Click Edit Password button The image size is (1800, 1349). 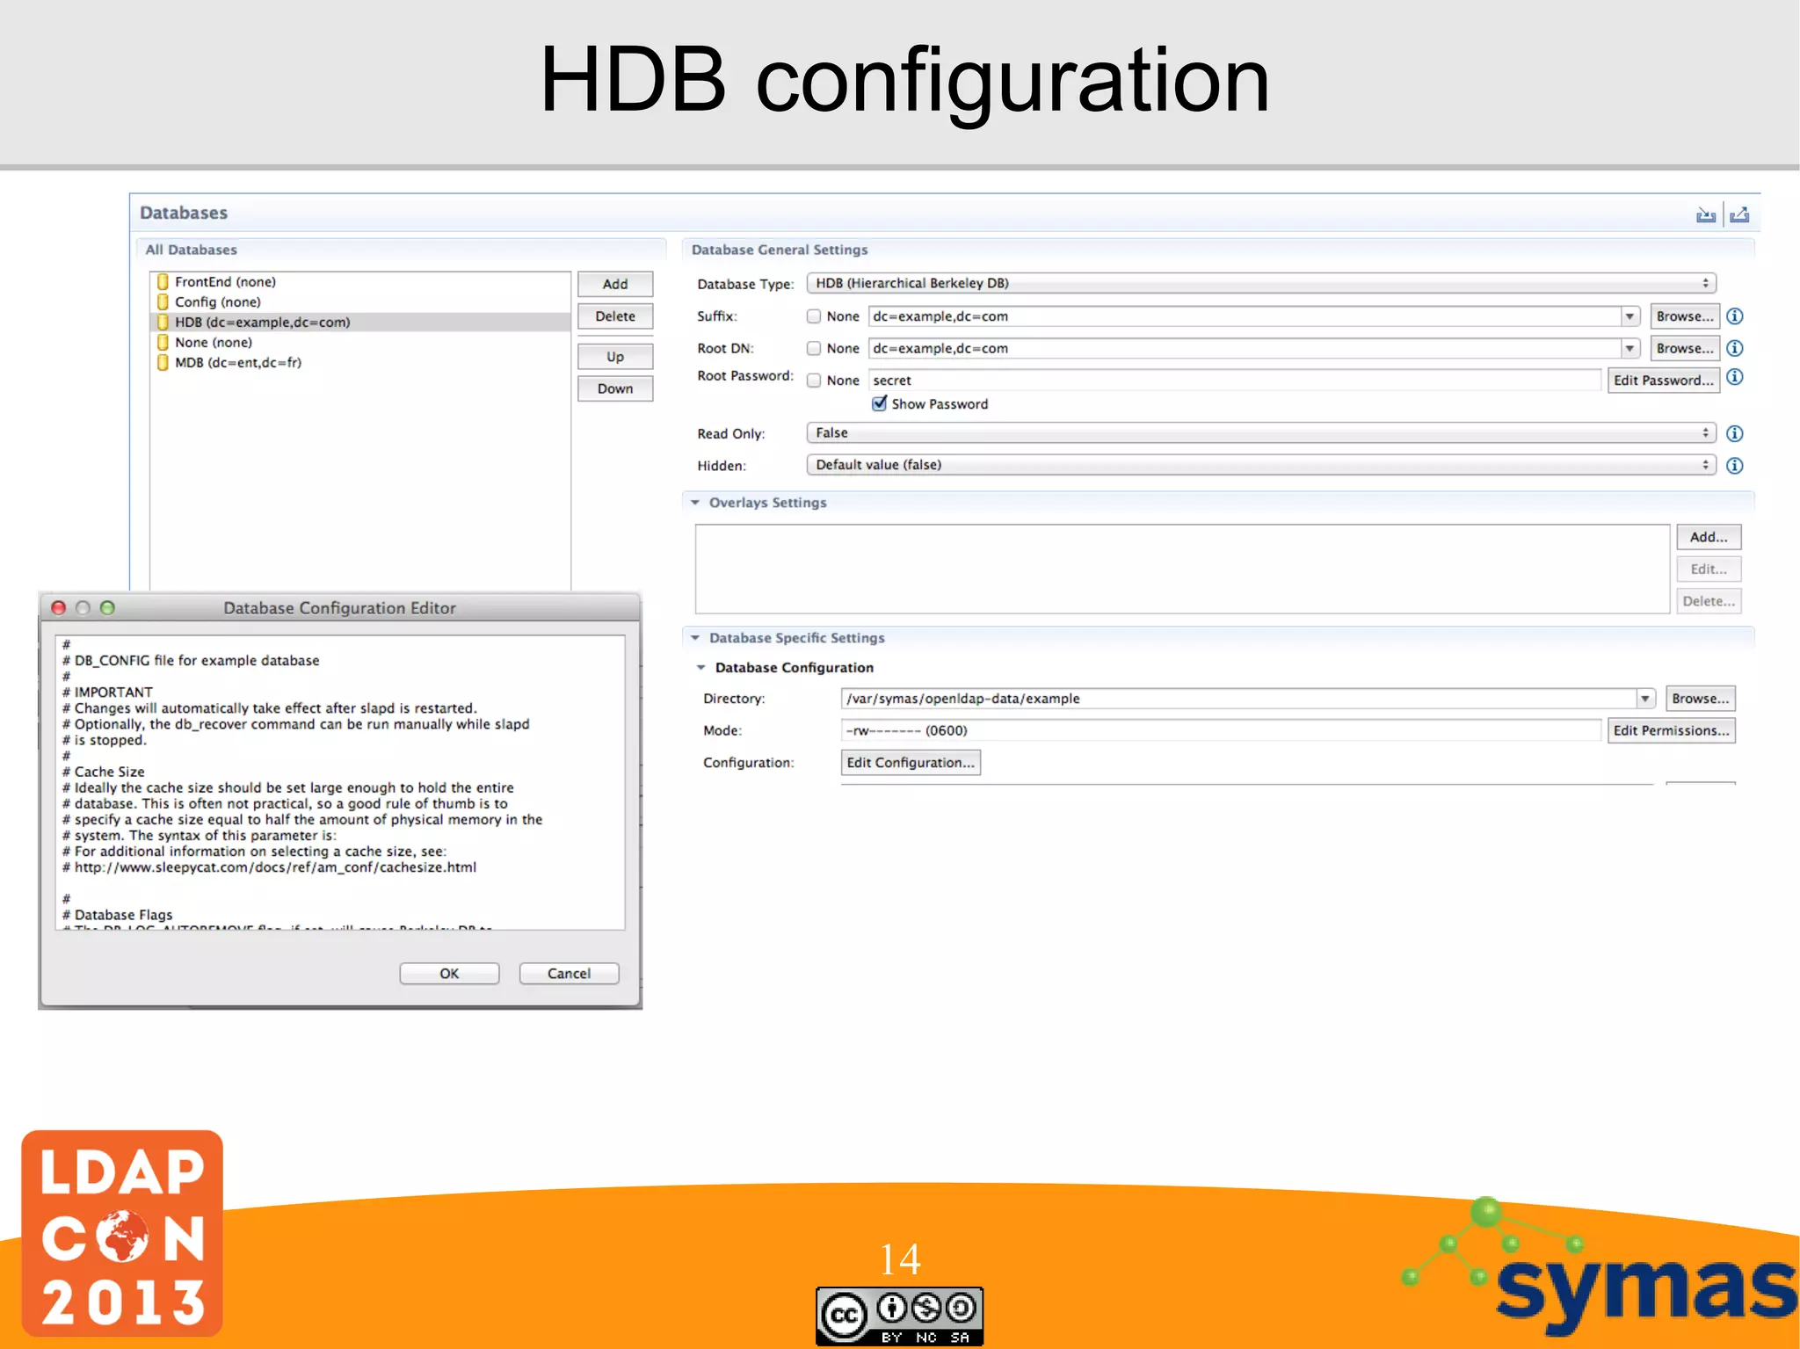pos(1664,381)
